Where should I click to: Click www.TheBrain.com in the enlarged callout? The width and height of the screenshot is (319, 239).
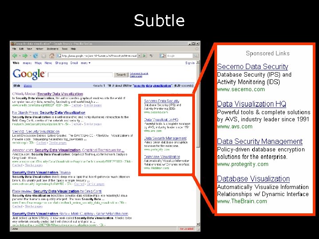click(242, 201)
